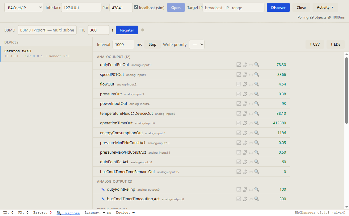Click satellite dish icon for temperatureFluid@DeviceOut
This screenshot has width=349, height=216.
point(245,114)
